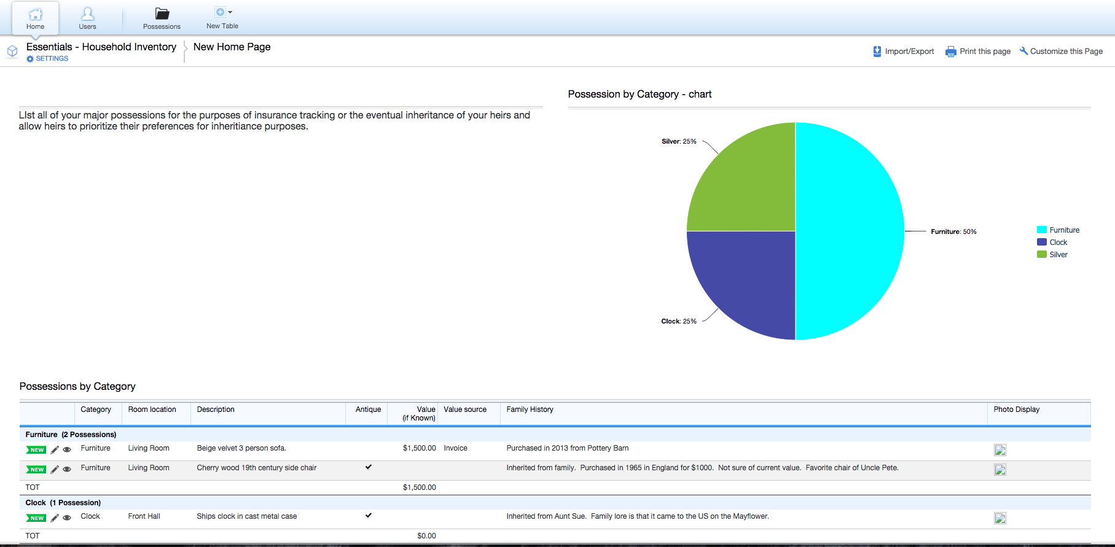Sort by Photo Display column header
The width and height of the screenshot is (1115, 547).
pyautogui.click(x=1016, y=409)
